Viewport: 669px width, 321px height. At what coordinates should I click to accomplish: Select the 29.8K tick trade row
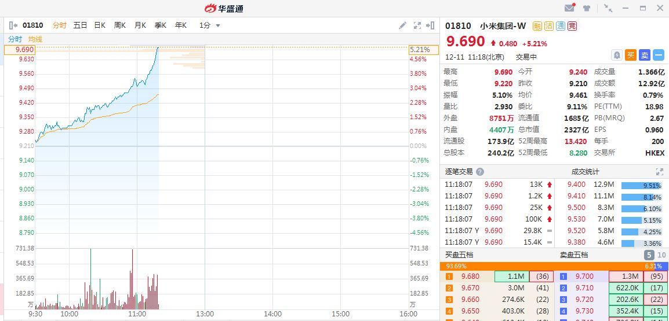click(497, 231)
